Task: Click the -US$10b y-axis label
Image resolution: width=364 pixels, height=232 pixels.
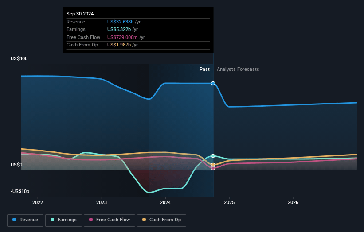Action: (20, 191)
